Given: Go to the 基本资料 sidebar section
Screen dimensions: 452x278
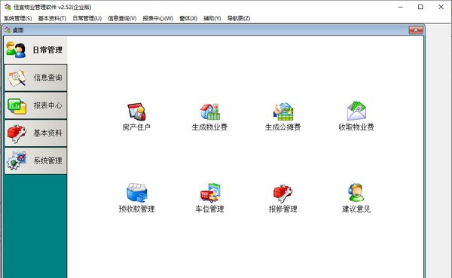Looking at the screenshot, I should click(35, 133).
